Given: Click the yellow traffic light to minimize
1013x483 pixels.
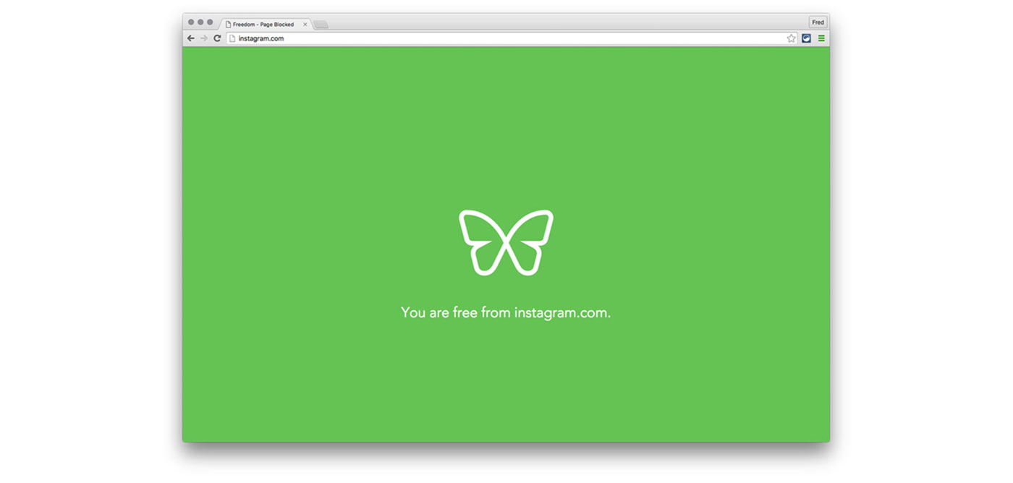Looking at the screenshot, I should pyautogui.click(x=200, y=21).
